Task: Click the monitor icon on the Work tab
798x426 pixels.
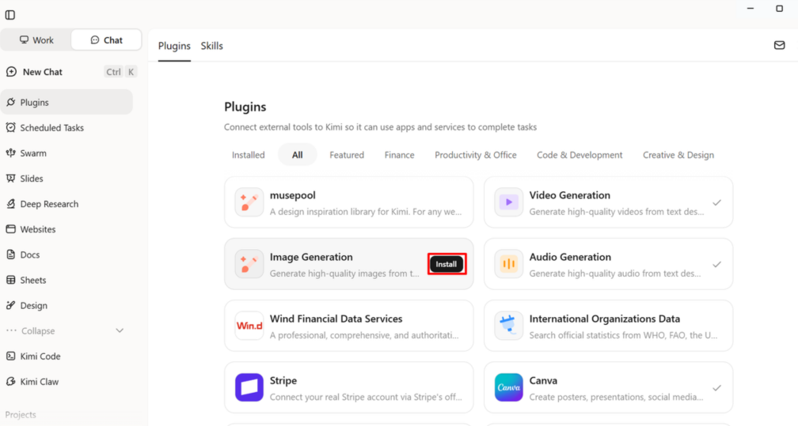Action: [x=24, y=40]
